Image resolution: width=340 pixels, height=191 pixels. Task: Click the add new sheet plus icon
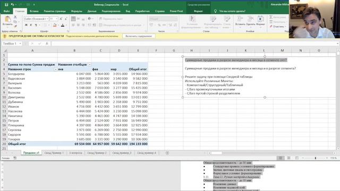[167, 153]
